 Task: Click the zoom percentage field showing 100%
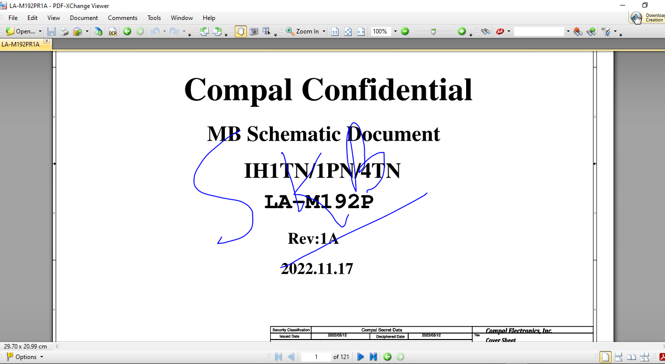[381, 31]
